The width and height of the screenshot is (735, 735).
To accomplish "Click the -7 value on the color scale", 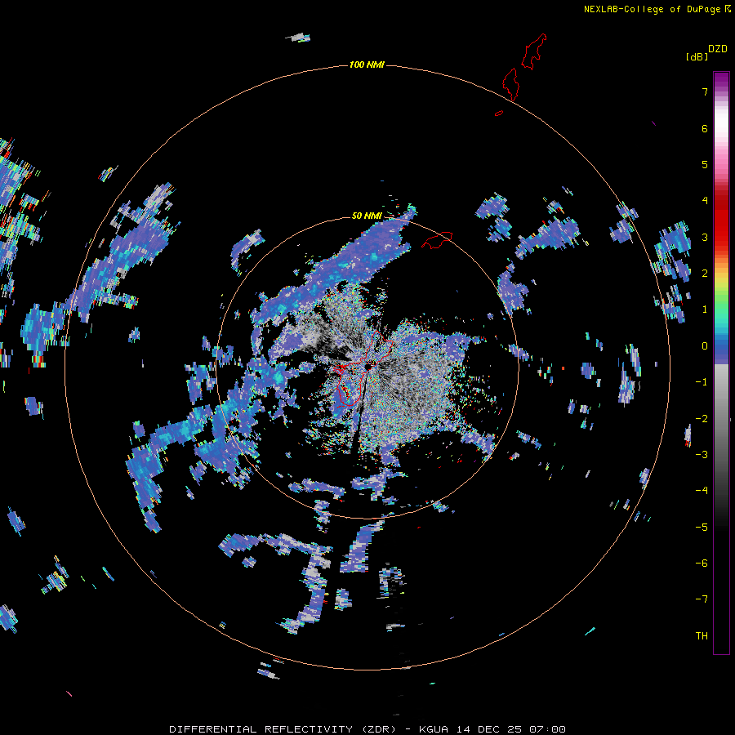I will tap(702, 599).
